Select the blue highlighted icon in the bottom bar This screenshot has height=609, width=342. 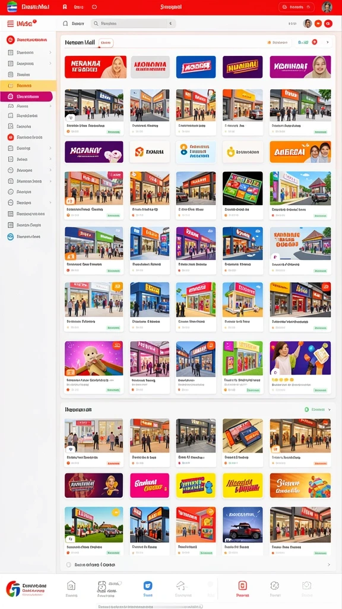coord(148,586)
